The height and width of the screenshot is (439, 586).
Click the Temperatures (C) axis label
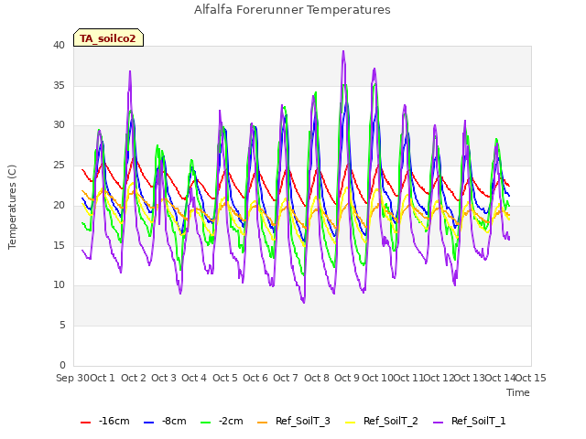[x=12, y=207]
